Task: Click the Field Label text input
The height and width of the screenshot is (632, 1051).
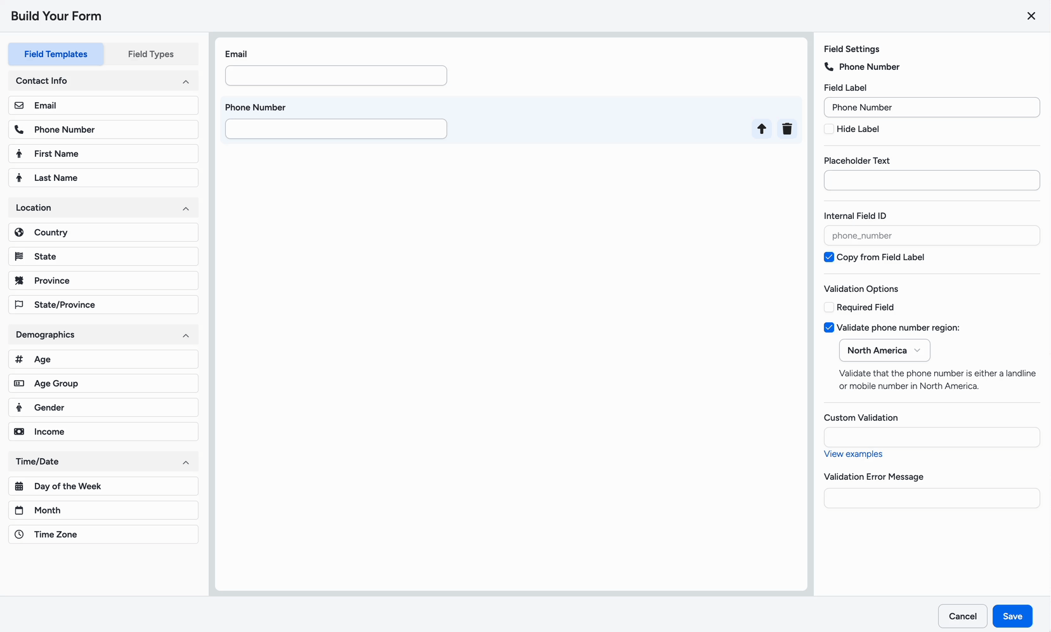Action: pyautogui.click(x=932, y=107)
